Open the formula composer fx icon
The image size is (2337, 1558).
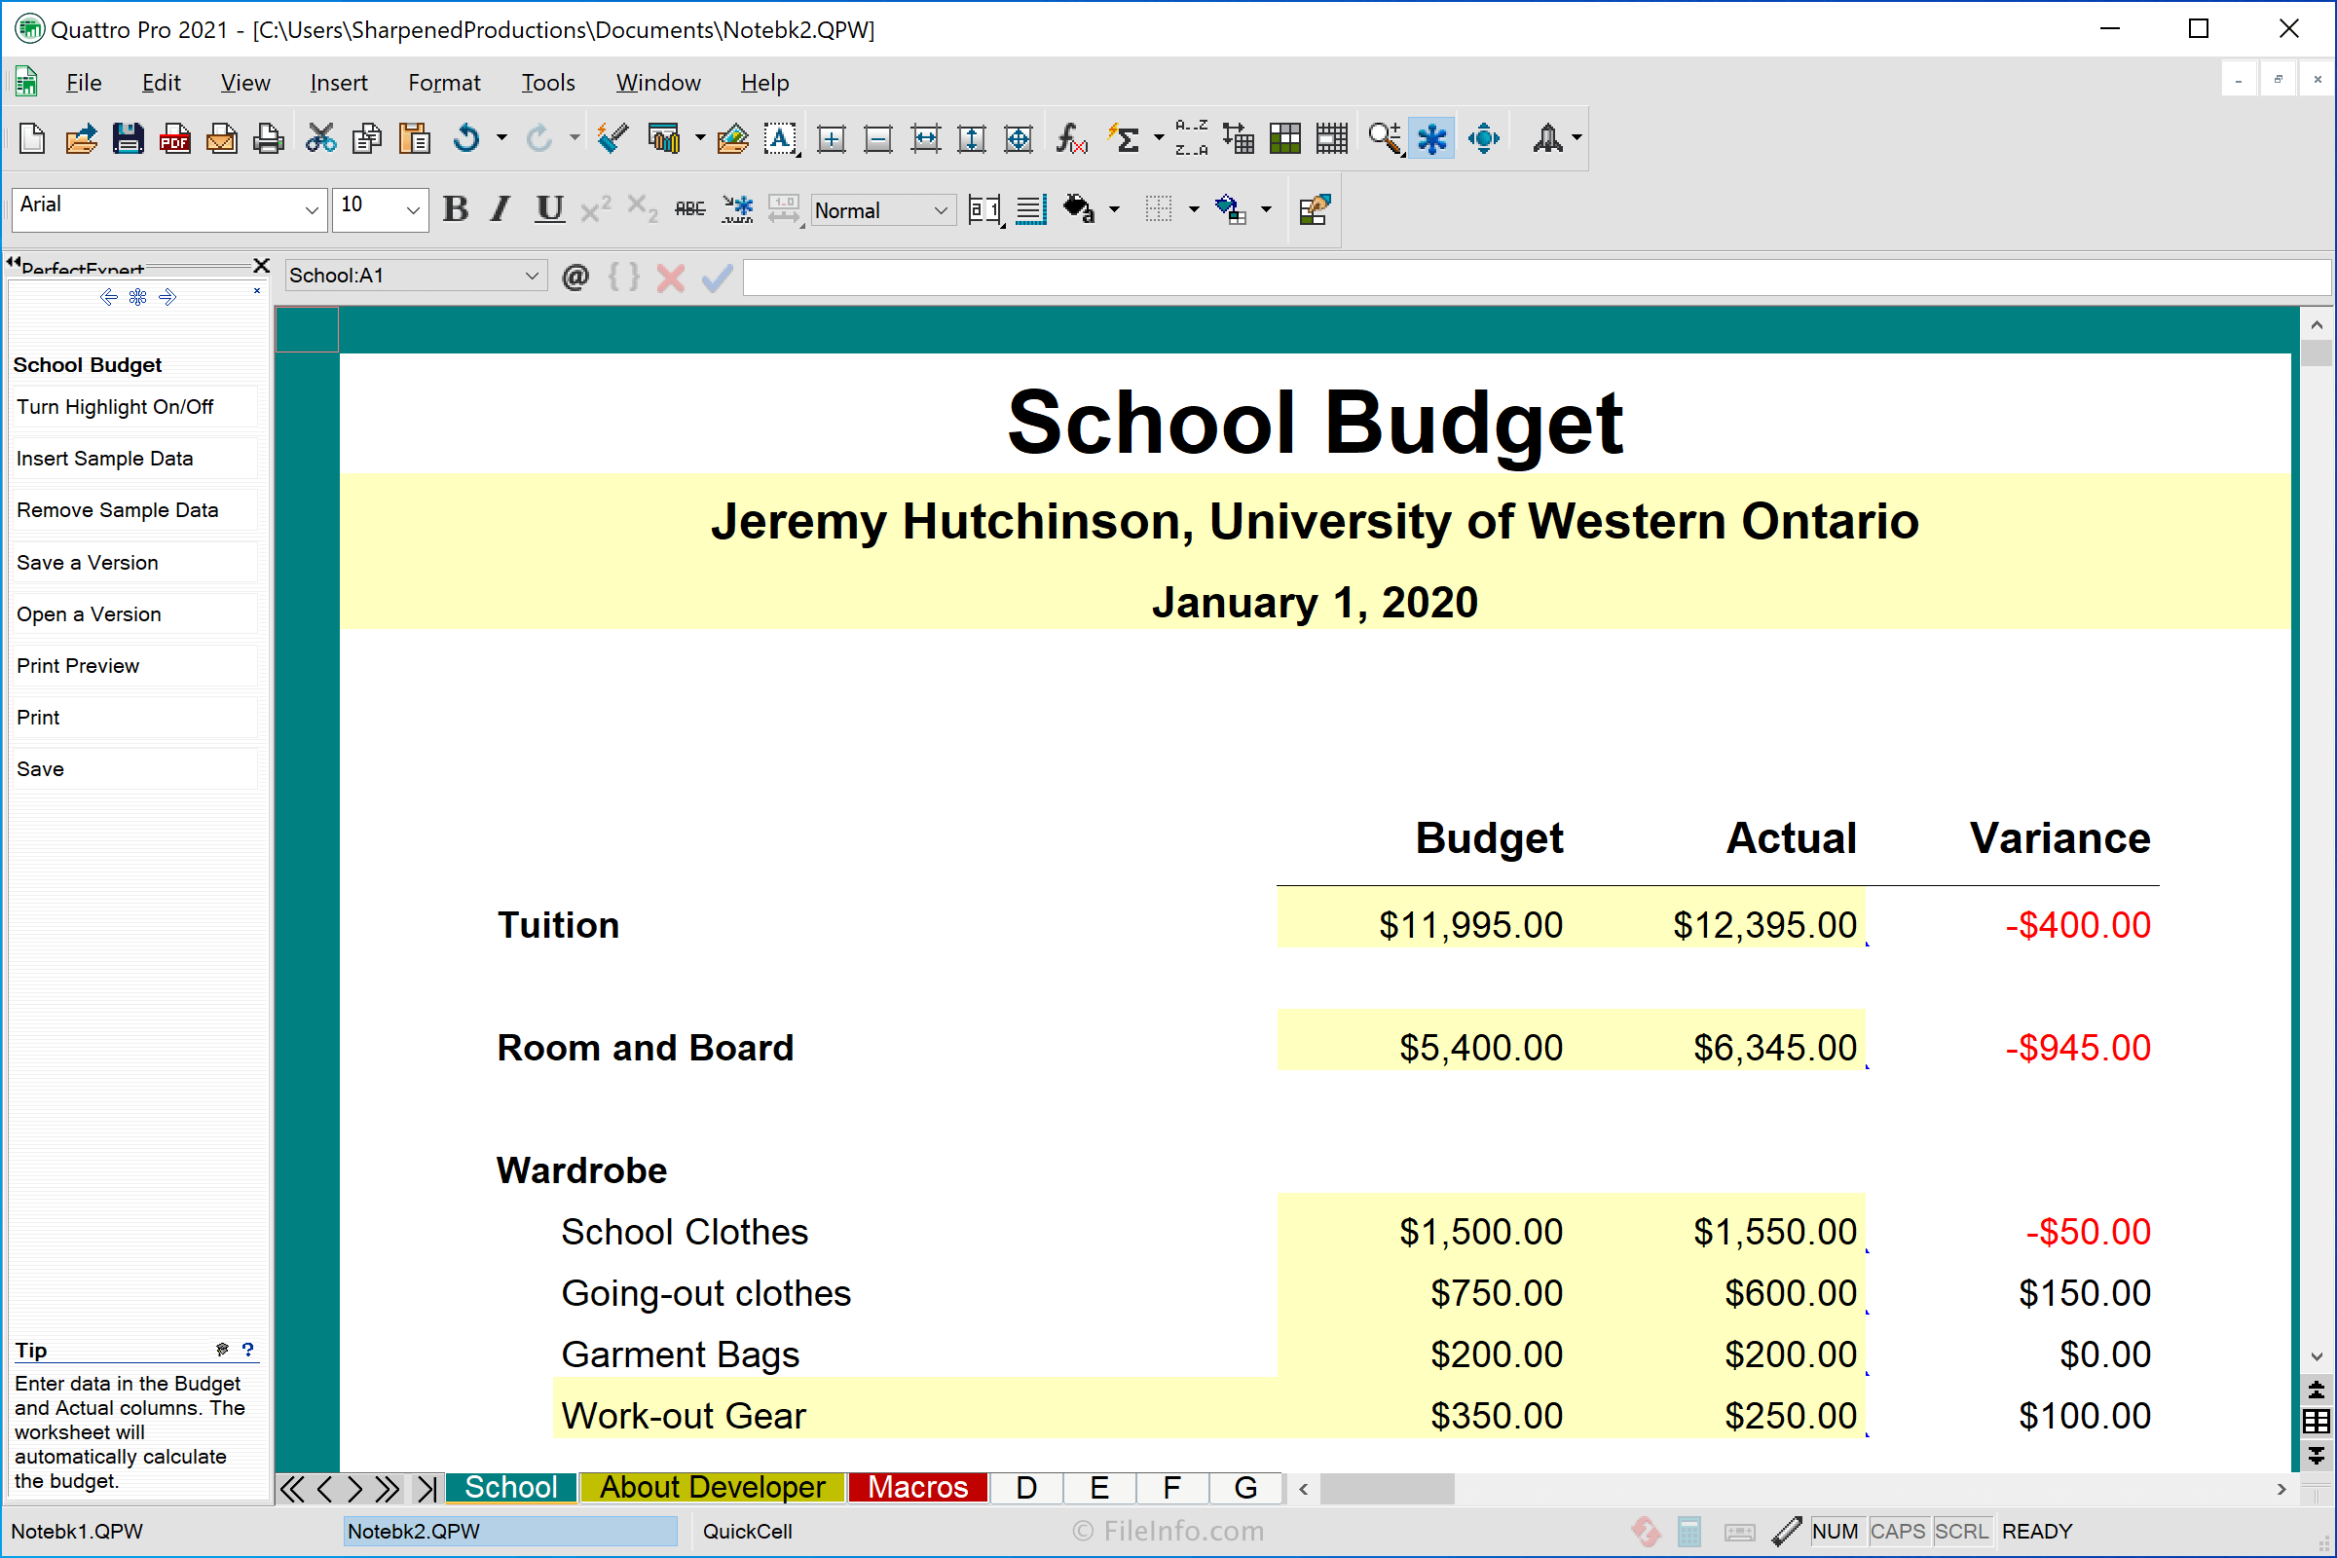[x=1071, y=138]
